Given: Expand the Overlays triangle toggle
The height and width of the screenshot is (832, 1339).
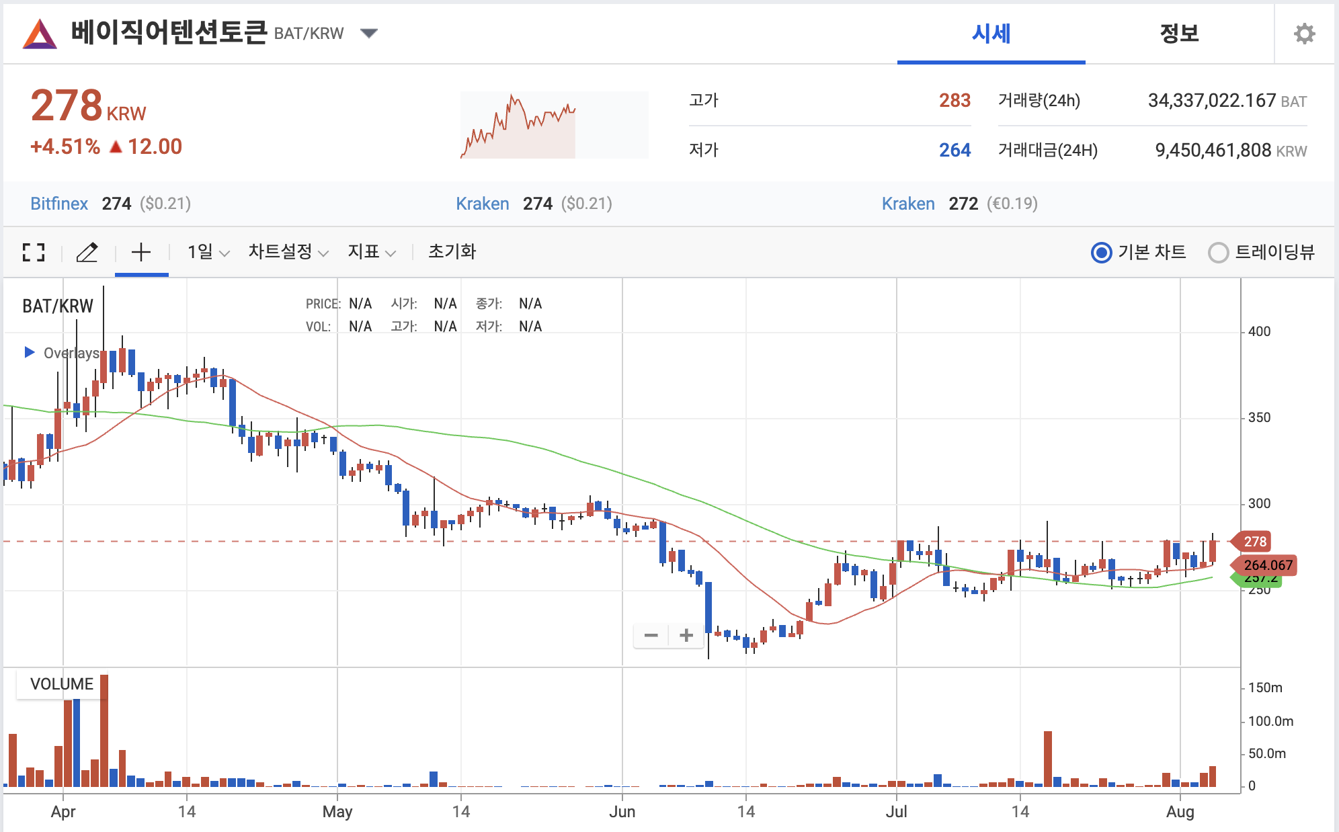Looking at the screenshot, I should pyautogui.click(x=29, y=352).
